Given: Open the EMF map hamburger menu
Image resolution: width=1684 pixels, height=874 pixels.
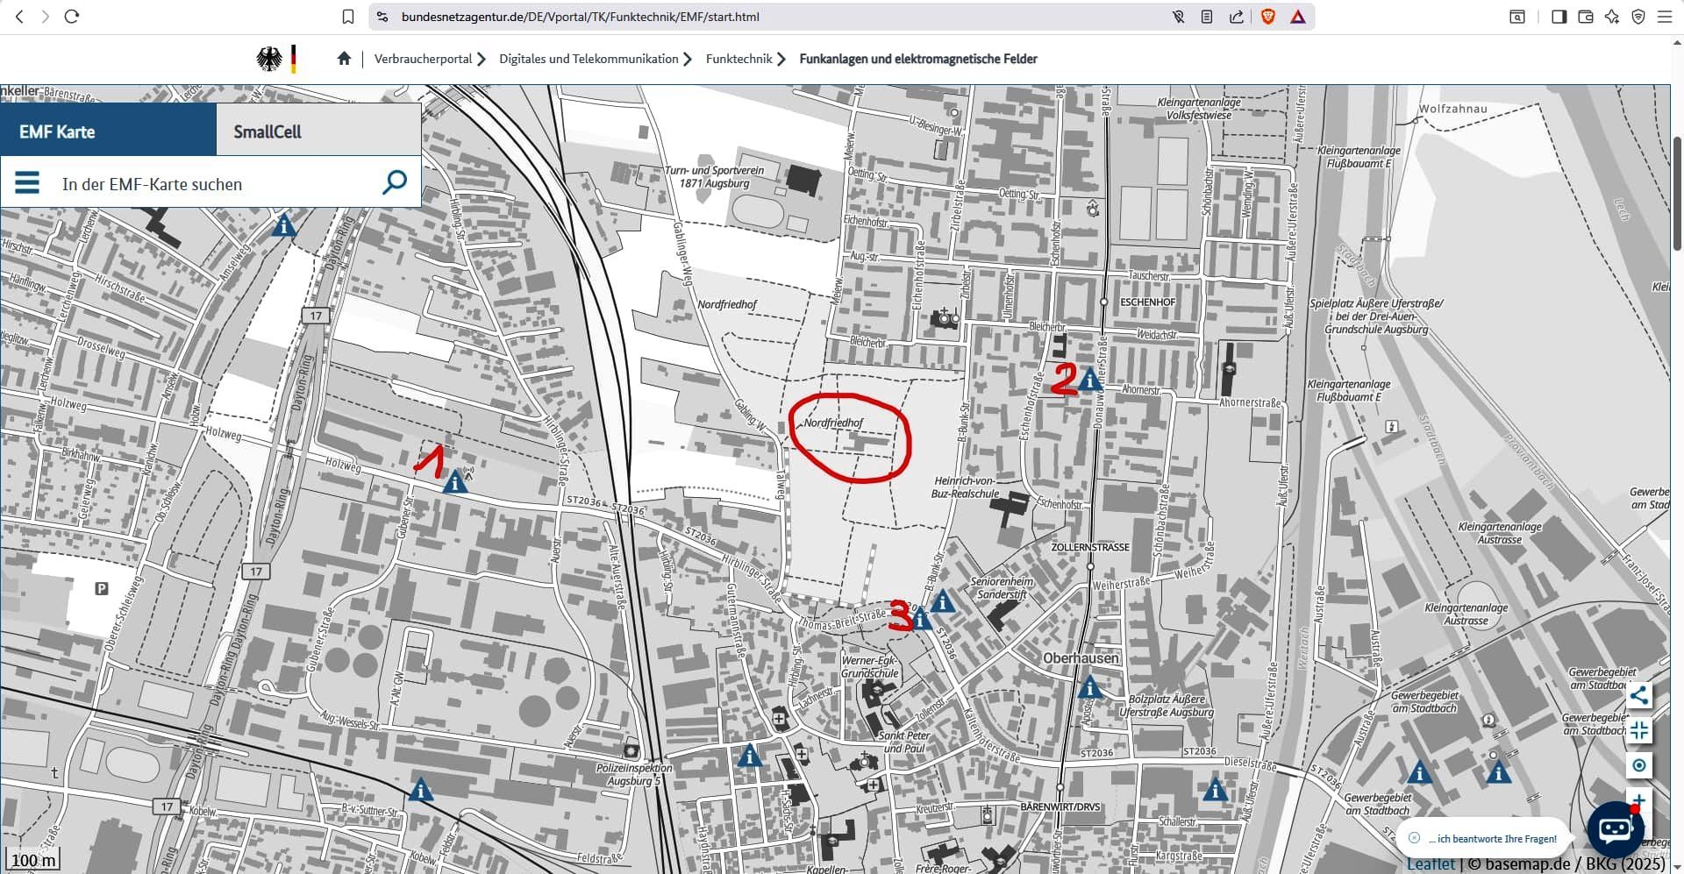Looking at the screenshot, I should (27, 183).
